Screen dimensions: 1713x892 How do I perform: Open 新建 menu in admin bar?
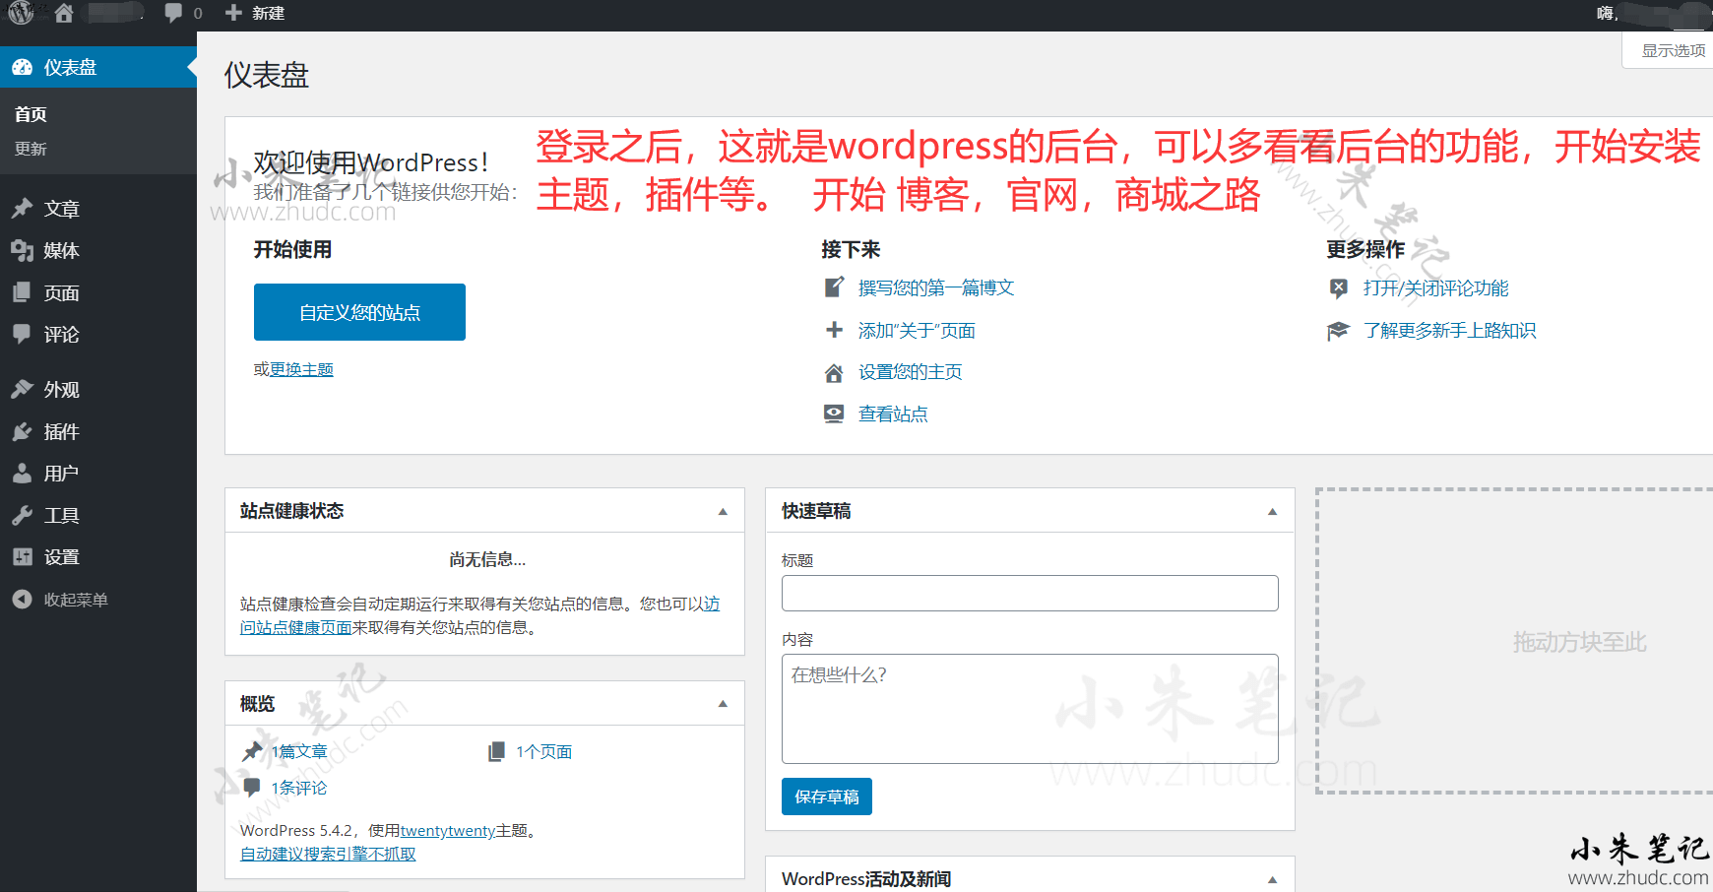tap(256, 13)
